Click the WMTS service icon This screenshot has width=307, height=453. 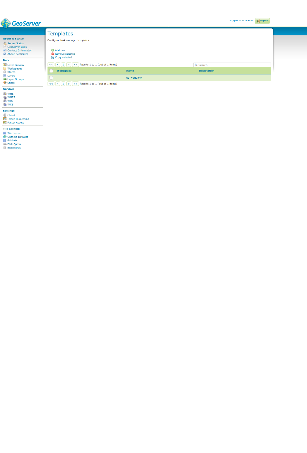click(5, 97)
